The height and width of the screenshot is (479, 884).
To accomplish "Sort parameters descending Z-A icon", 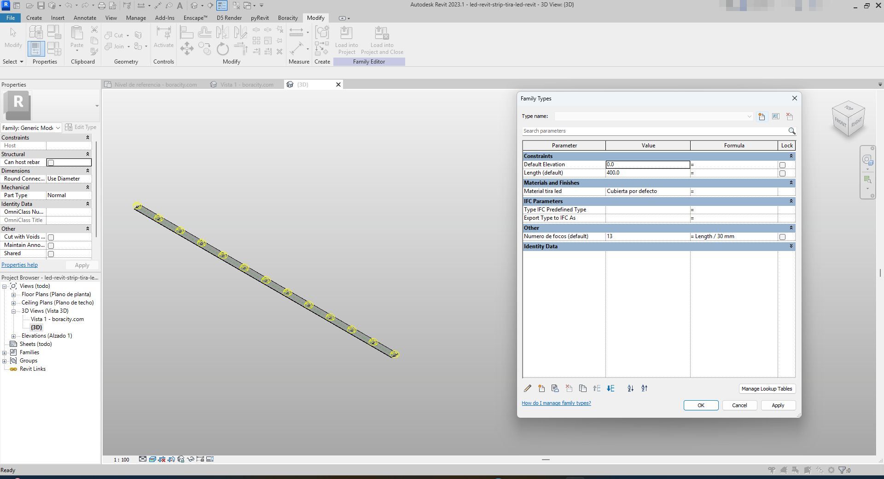I will [644, 389].
